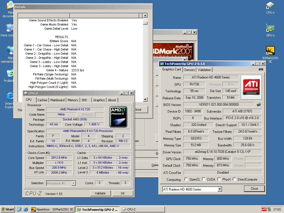Launch 3DMark2001 SE desktop icon
The image size is (284, 213).
coord(270,51)
